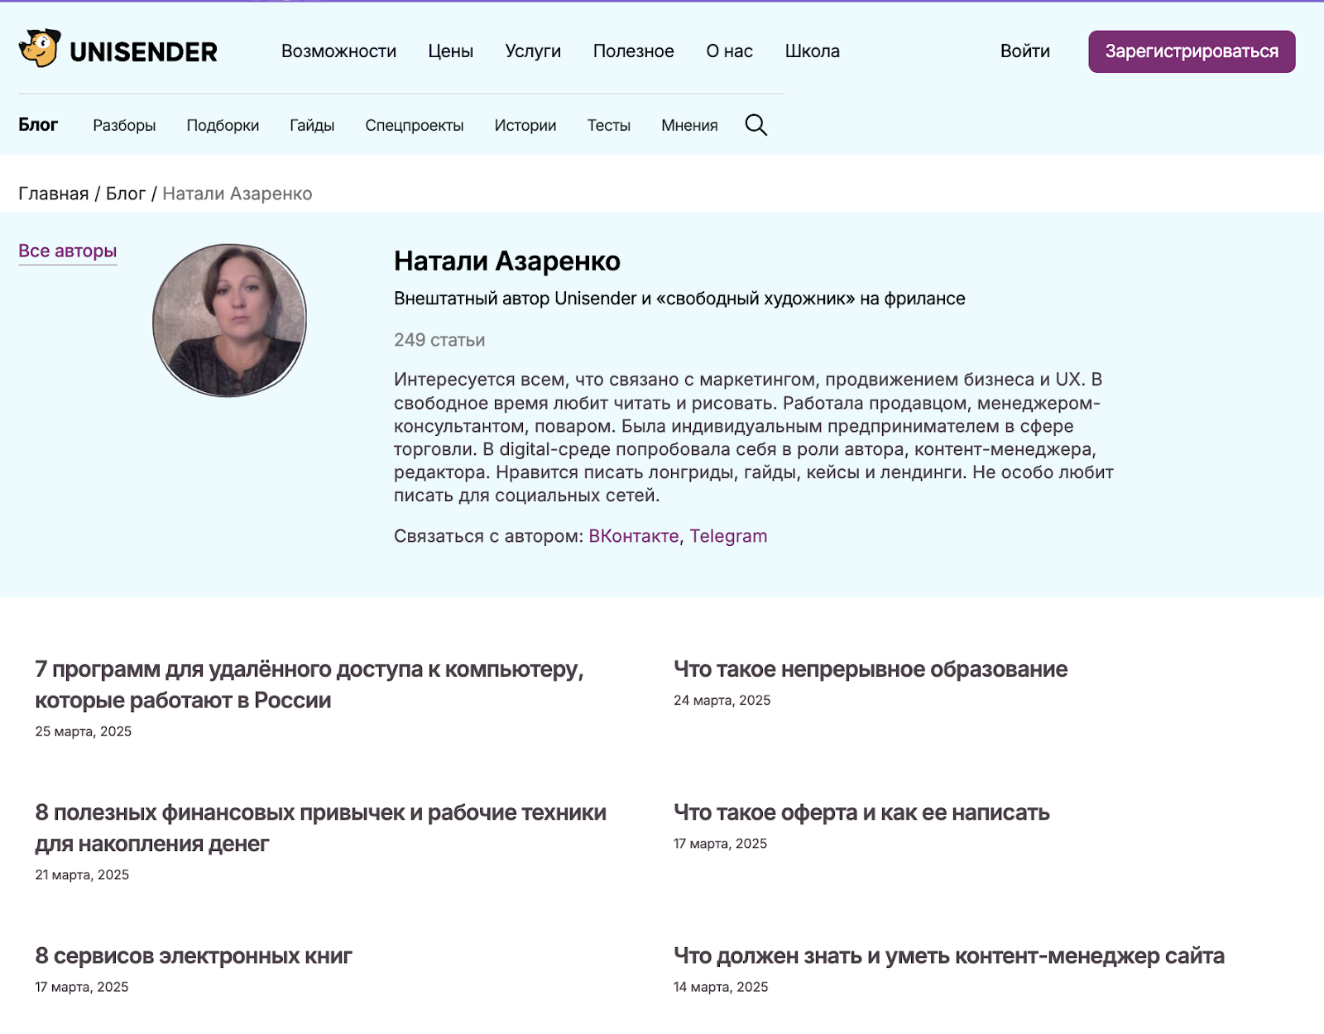
Task: Open the author's Telegram contact link
Action: tap(728, 536)
